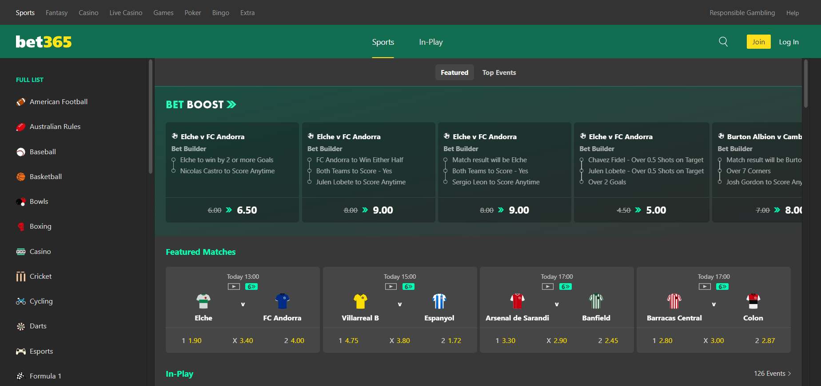Screen dimensions: 821x386
Task: Click the Burton Albion bet boost card title
Action: pos(764,136)
